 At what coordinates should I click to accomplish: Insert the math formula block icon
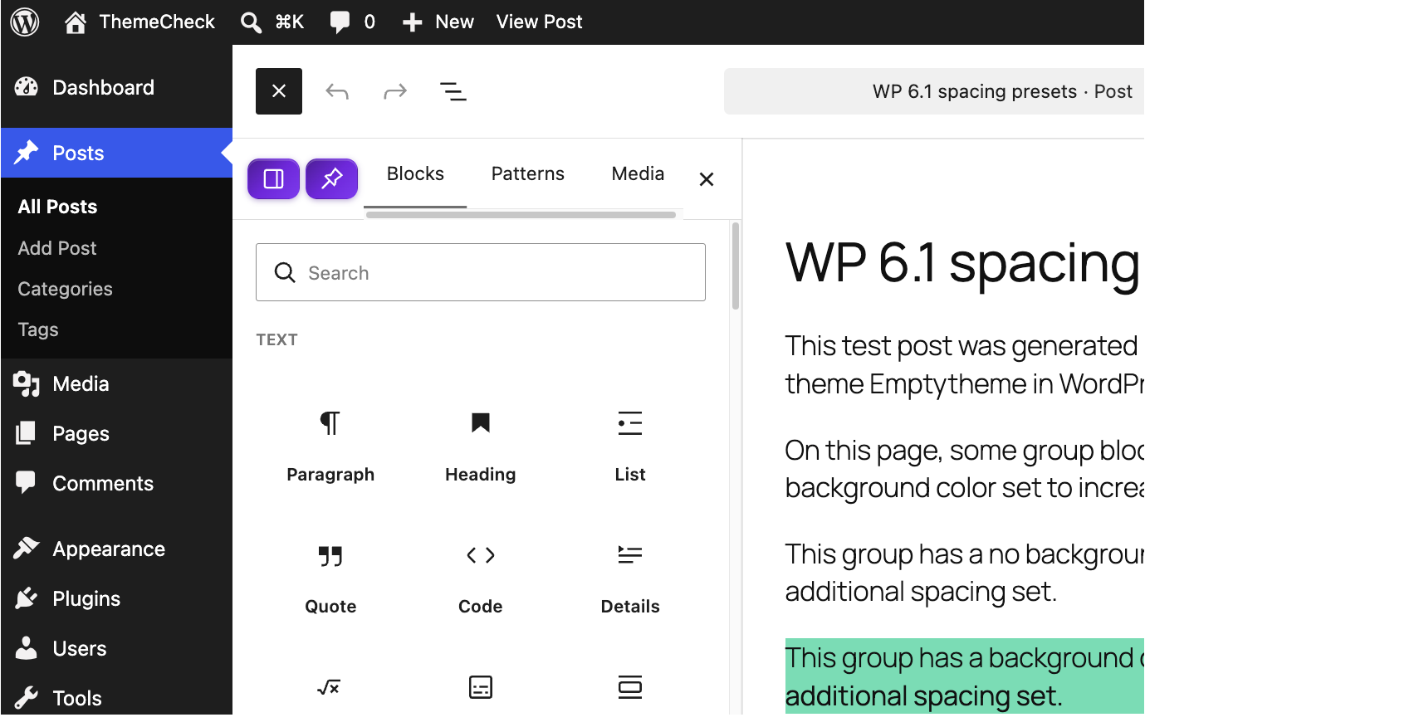point(330,687)
